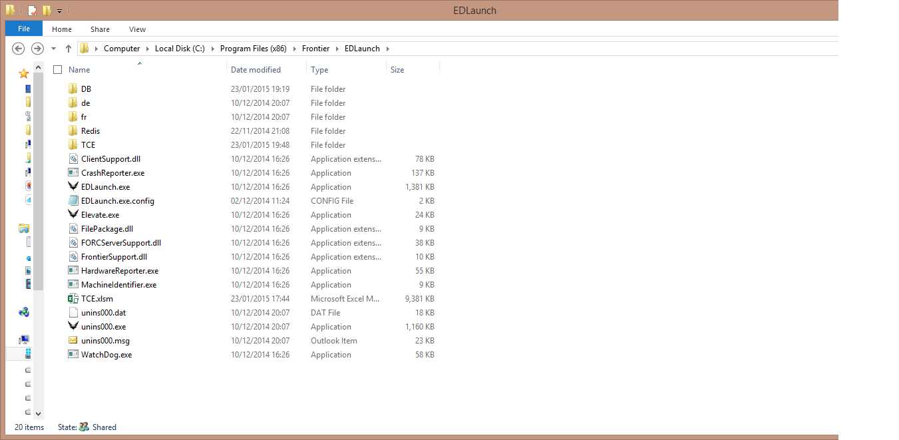899x440 pixels.
Task: Select the Excel icon of TCE.xlsm
Action: point(73,299)
